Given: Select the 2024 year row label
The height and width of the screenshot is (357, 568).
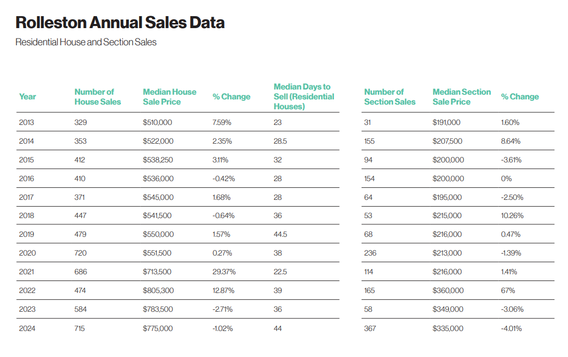Looking at the screenshot, I should point(27,328).
